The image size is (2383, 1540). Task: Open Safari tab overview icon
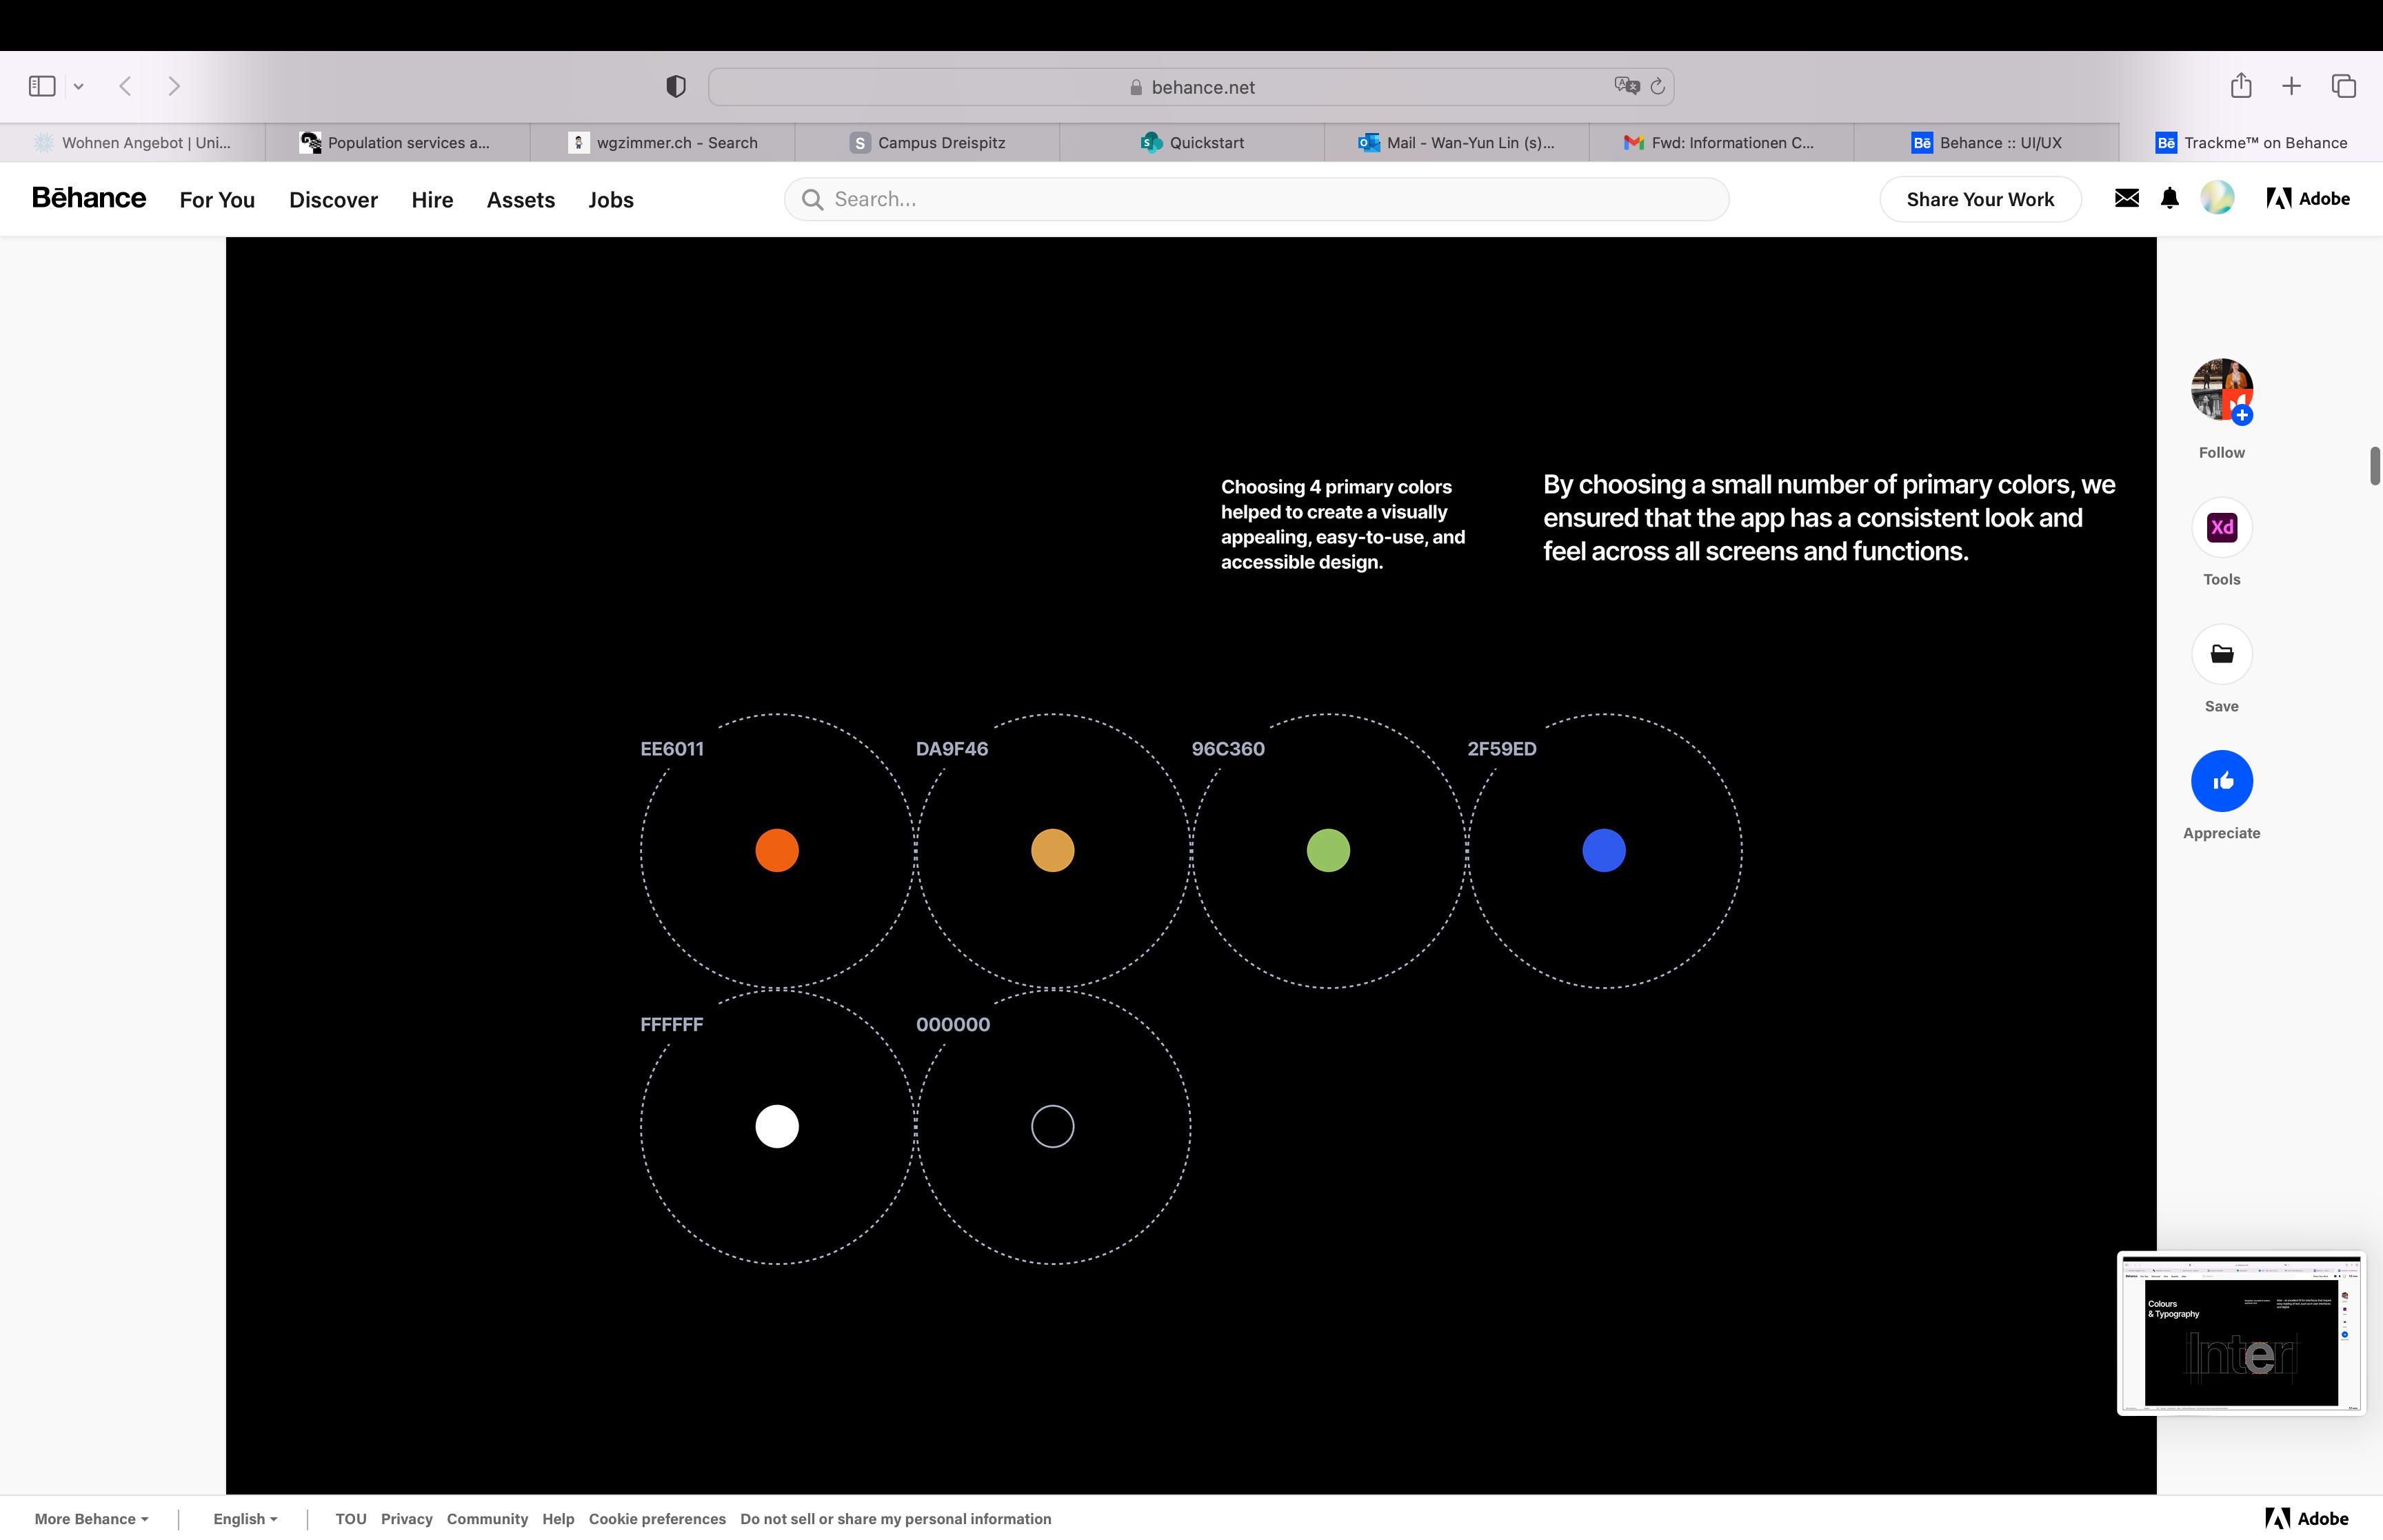[2343, 86]
